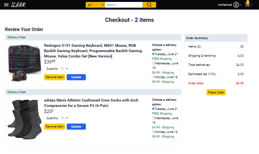Screen dimensions: 259x154
Task: Open quantity dropdown for Redragon keyboard
Action: point(64,69)
